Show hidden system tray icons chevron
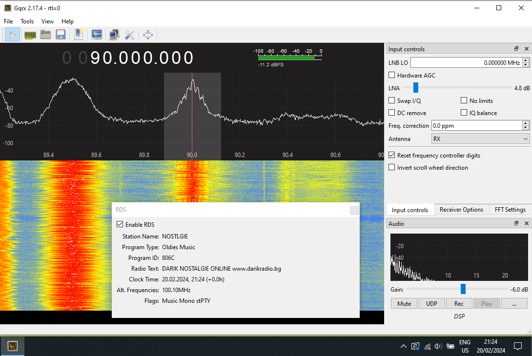 pos(404,346)
